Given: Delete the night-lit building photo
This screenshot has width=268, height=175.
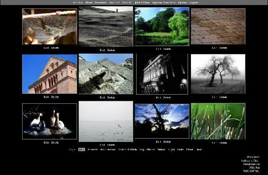Looking at the screenshot, I should click(167, 98).
